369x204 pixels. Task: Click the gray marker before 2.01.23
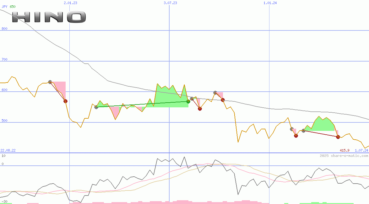(x=50, y=82)
